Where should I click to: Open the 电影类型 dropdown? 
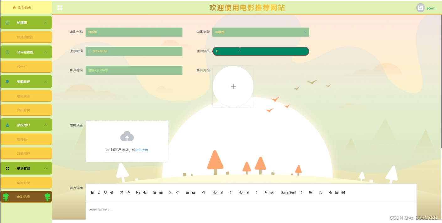[x=261, y=32]
